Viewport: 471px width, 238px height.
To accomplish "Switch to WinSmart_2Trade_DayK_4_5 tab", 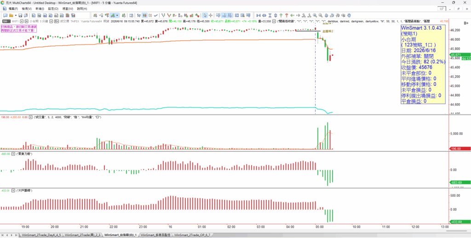I will [x=41, y=235].
